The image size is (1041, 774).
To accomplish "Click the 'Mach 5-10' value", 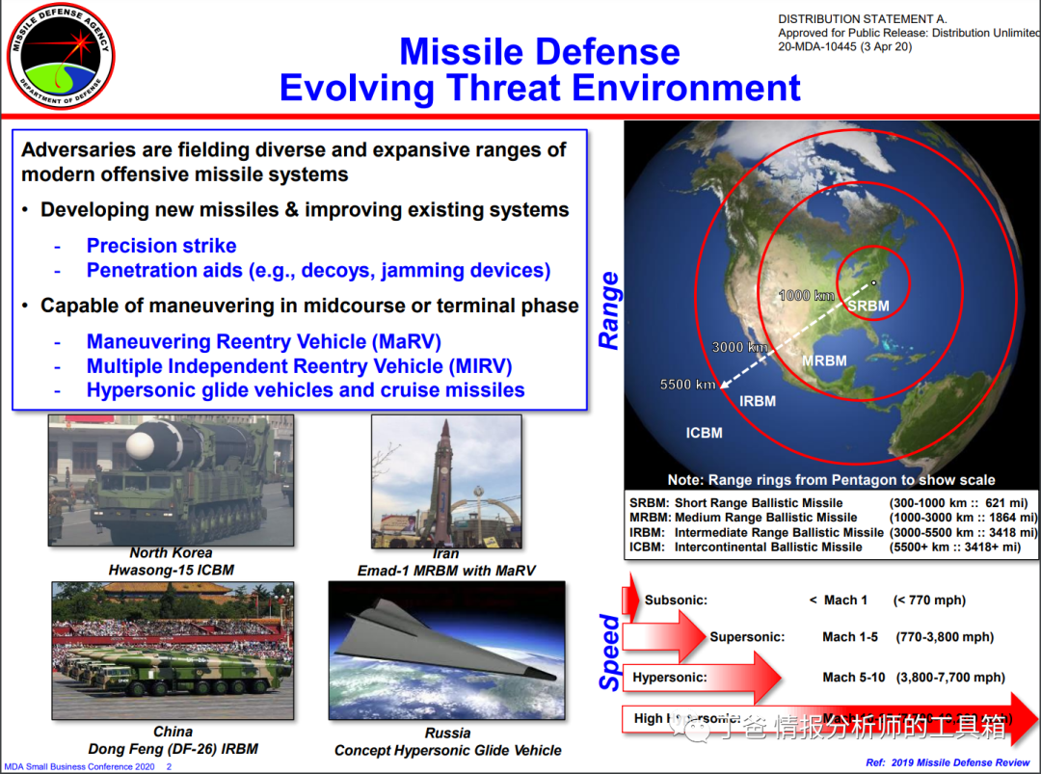I will pos(854,678).
